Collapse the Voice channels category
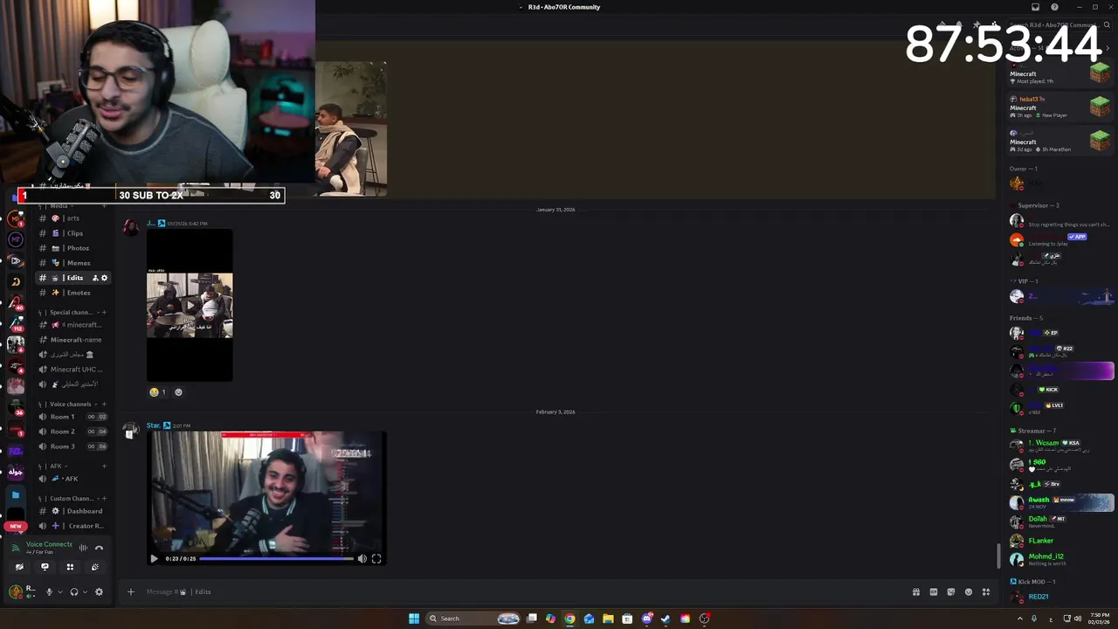1118x629 pixels. coord(68,404)
